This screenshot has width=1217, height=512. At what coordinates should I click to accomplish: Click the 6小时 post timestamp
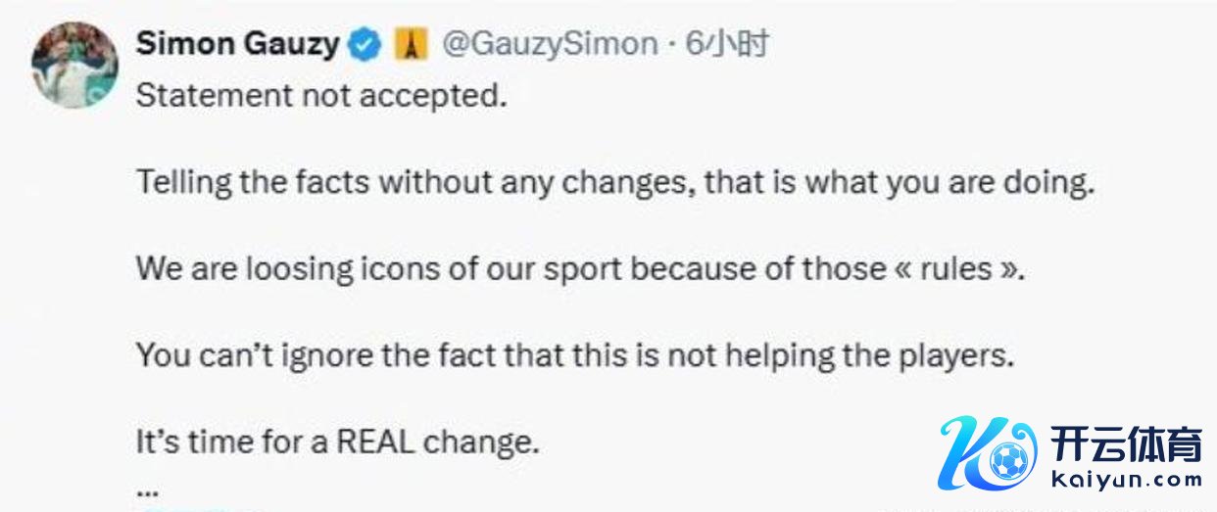(x=726, y=44)
